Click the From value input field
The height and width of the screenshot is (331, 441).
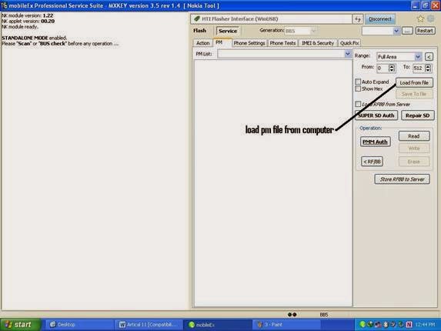(x=383, y=68)
